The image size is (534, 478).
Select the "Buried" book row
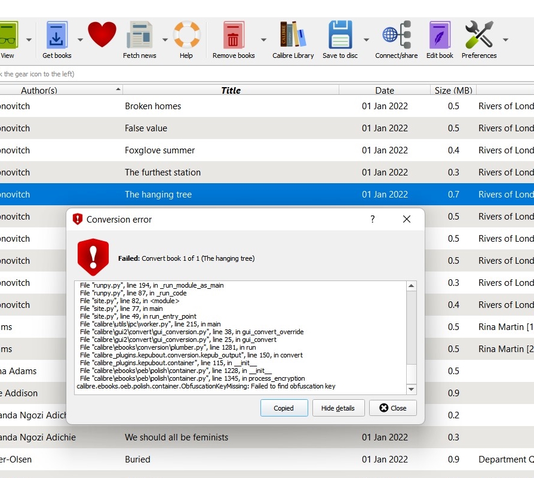tap(267, 460)
